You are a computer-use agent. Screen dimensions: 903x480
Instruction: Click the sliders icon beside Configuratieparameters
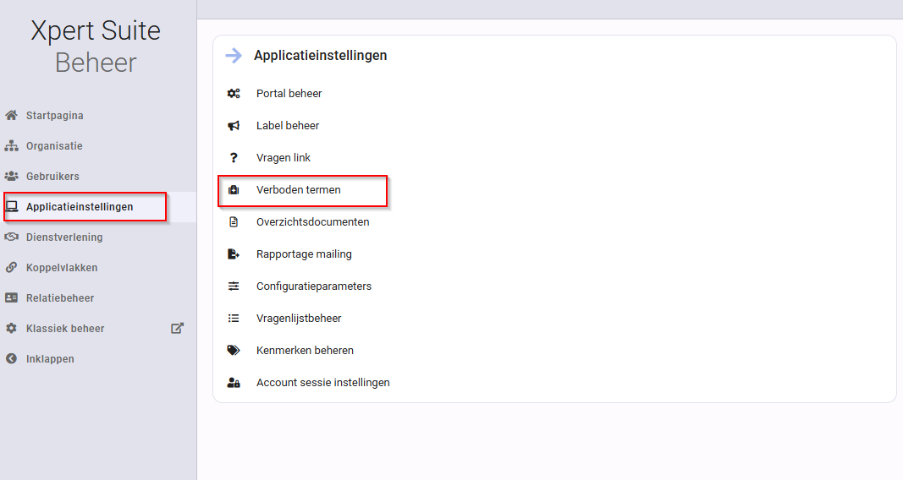234,286
